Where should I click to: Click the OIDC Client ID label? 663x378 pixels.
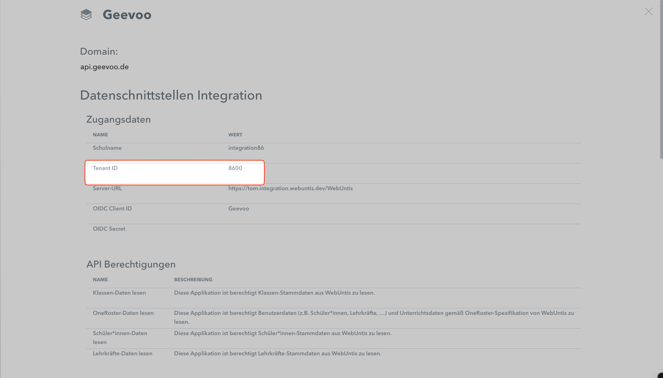point(112,208)
